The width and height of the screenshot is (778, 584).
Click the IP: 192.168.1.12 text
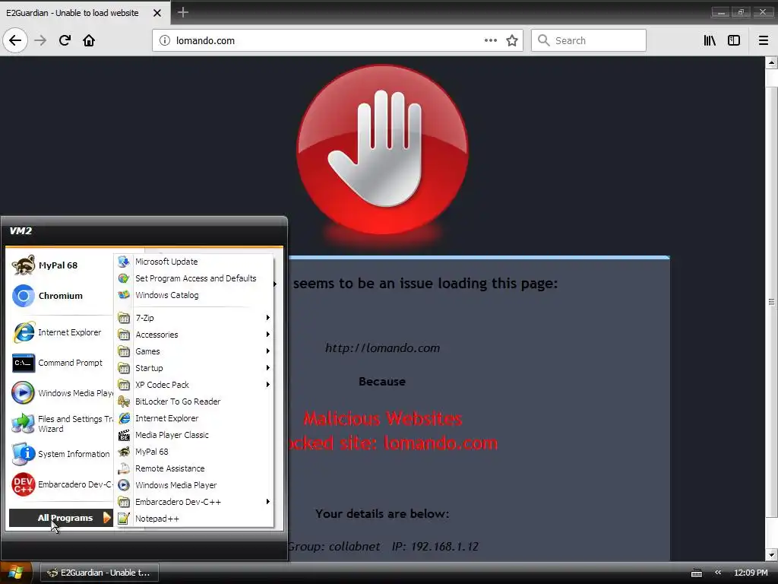[x=435, y=547]
